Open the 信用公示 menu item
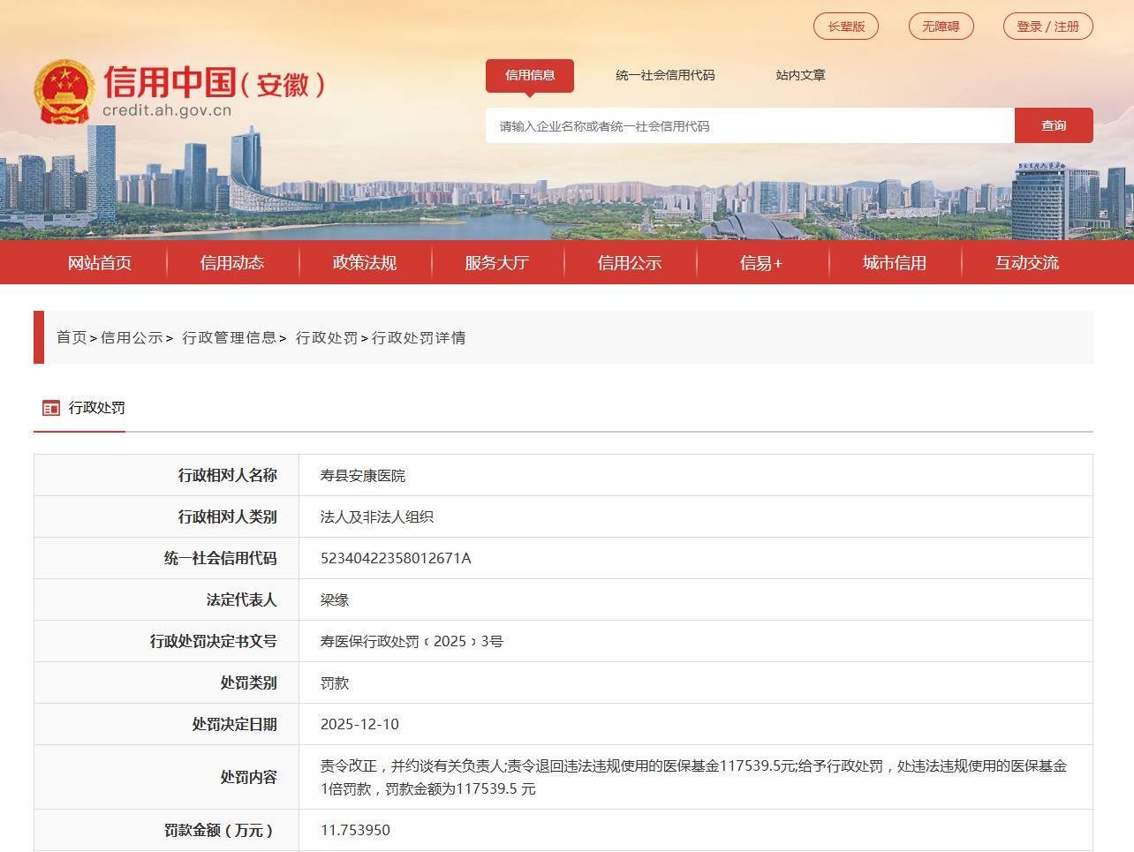1134x852 pixels. [628, 262]
